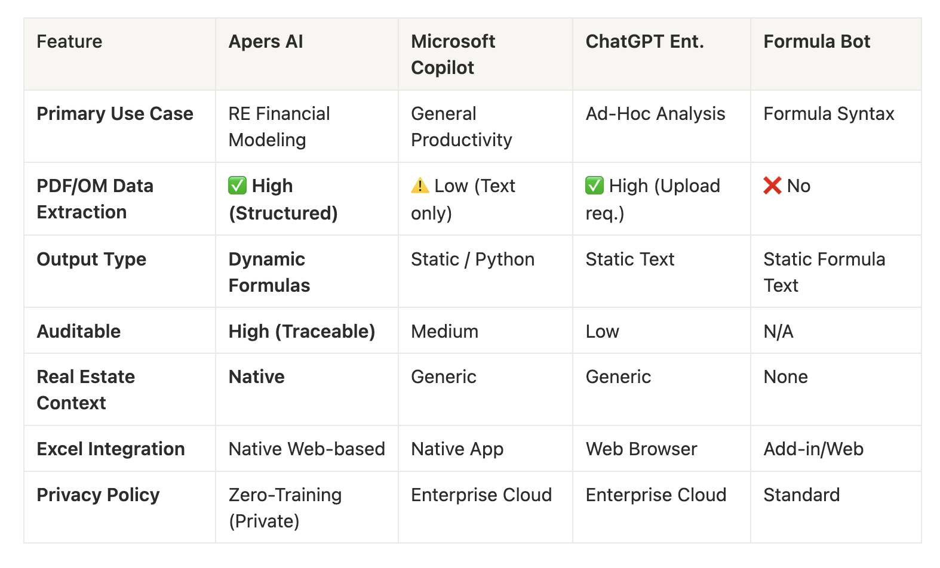Select the Primary Use Case row label

click(x=115, y=114)
